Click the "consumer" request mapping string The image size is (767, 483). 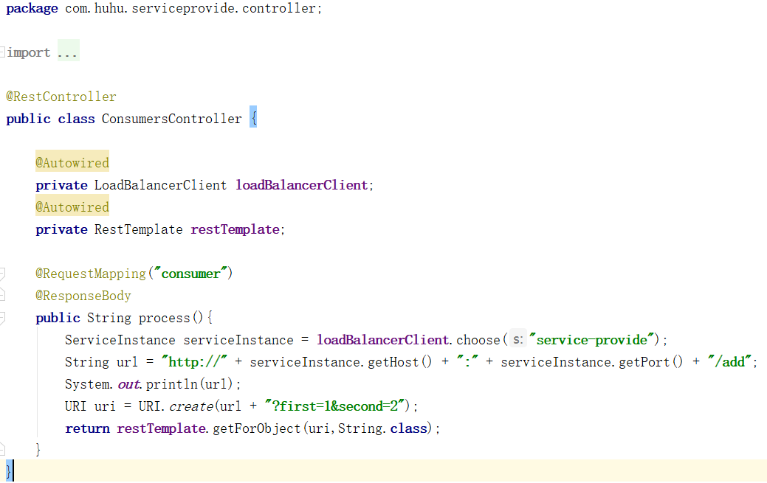click(190, 274)
